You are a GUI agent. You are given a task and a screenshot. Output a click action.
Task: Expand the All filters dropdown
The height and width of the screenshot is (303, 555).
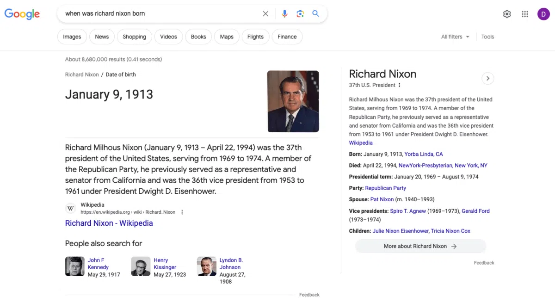point(455,37)
